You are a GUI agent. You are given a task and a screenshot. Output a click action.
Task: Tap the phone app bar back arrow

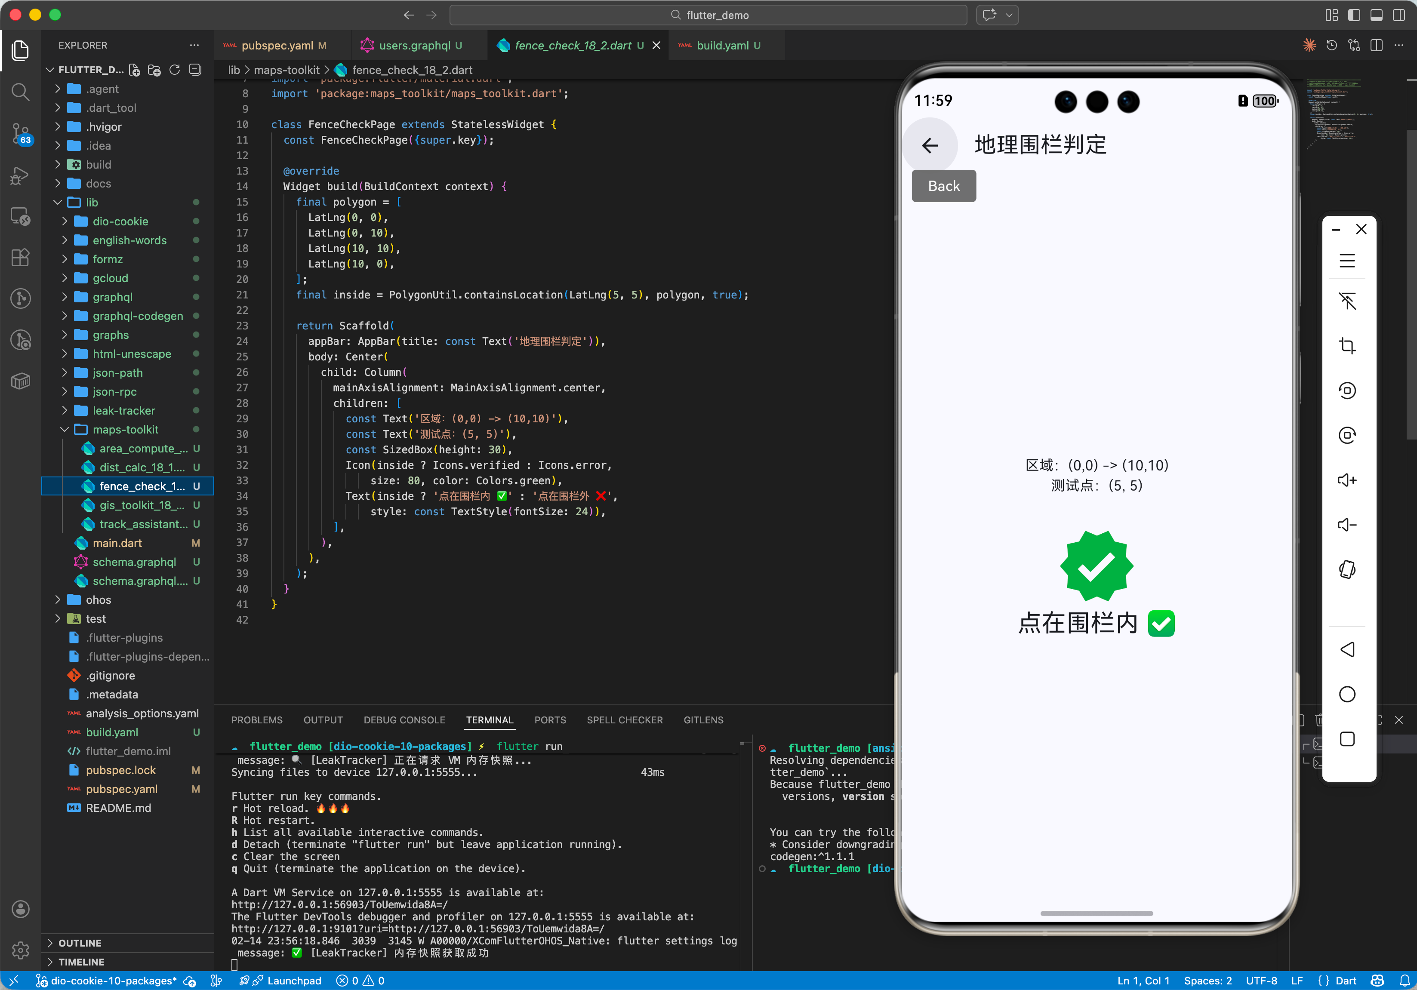(x=930, y=145)
